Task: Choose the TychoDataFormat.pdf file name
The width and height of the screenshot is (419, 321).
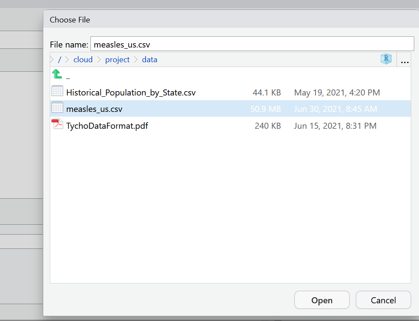Action: (107, 126)
